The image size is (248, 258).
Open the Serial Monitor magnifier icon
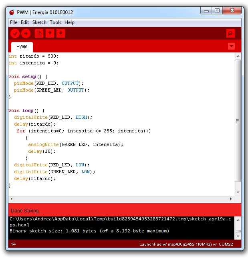click(x=230, y=34)
